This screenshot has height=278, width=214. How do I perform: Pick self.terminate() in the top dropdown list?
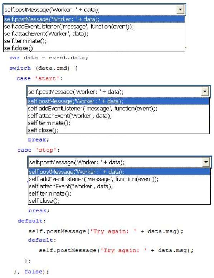94,41
